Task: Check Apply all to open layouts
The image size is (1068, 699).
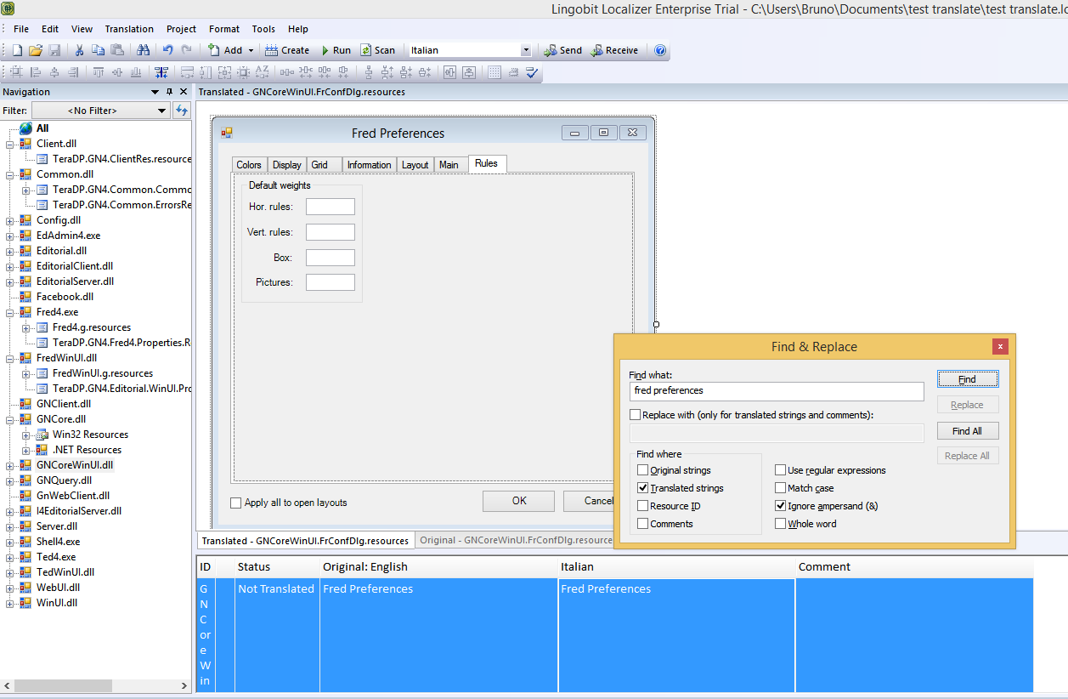Action: (x=236, y=503)
